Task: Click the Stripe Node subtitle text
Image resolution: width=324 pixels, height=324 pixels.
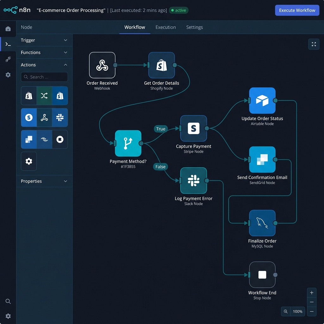Action: tap(193, 152)
